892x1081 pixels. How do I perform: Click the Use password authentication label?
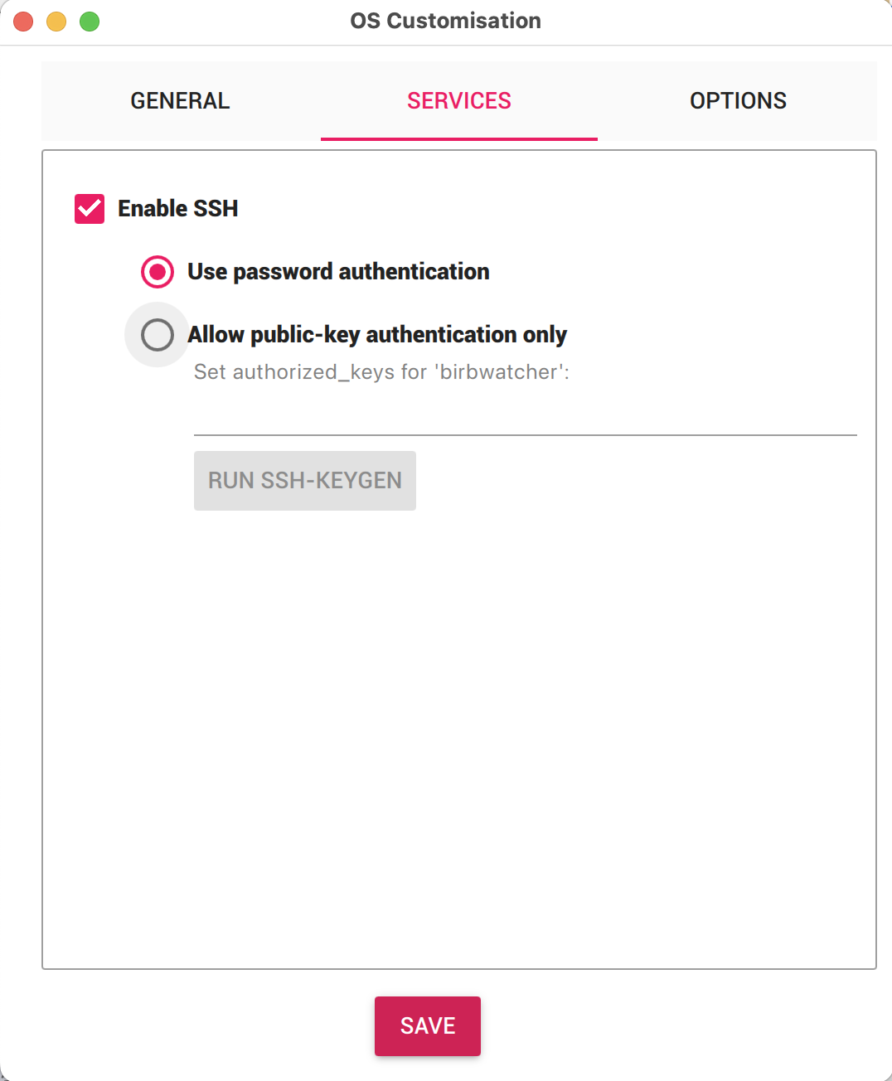point(338,272)
